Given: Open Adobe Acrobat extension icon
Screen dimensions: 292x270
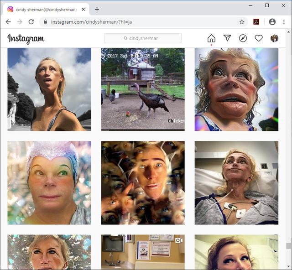Looking at the screenshot, I should [256, 22].
